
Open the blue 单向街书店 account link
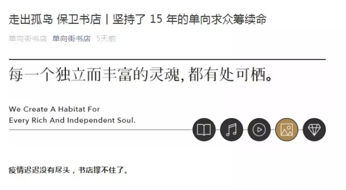click(72, 39)
